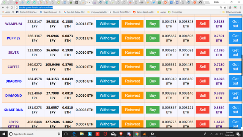The image size is (243, 137).
Task: Open the Top Best Online Sports bookmark
Action: 27,12
